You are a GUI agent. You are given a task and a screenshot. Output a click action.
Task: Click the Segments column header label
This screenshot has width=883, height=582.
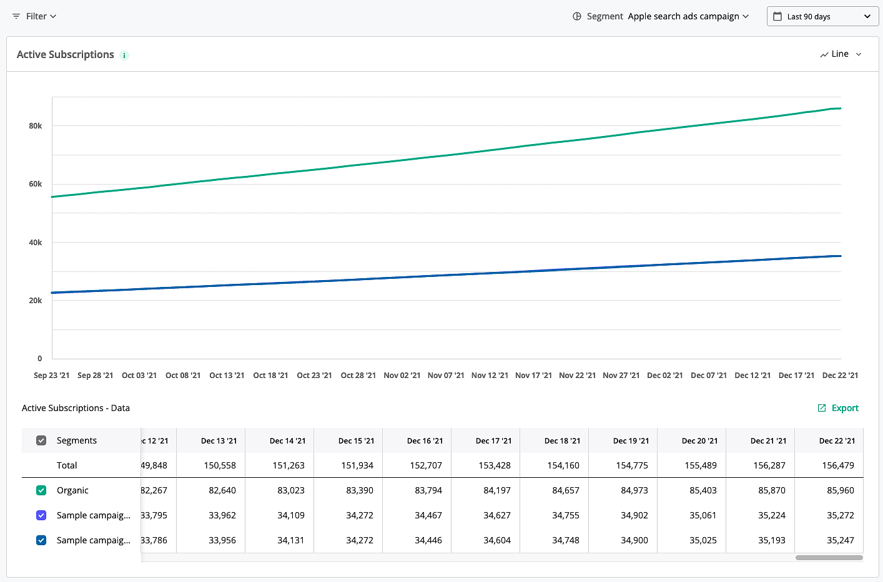77,440
